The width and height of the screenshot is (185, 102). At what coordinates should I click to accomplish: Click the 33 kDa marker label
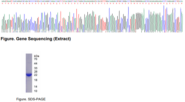point(36,68)
